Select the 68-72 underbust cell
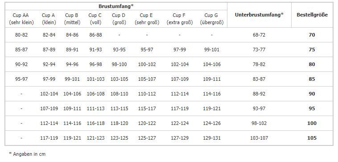338x162 pixels. 259,35
